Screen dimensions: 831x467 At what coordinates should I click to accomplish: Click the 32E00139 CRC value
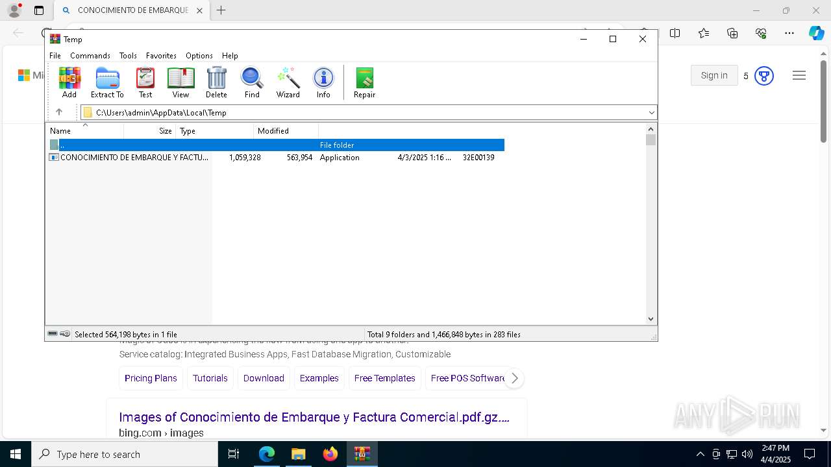click(478, 158)
